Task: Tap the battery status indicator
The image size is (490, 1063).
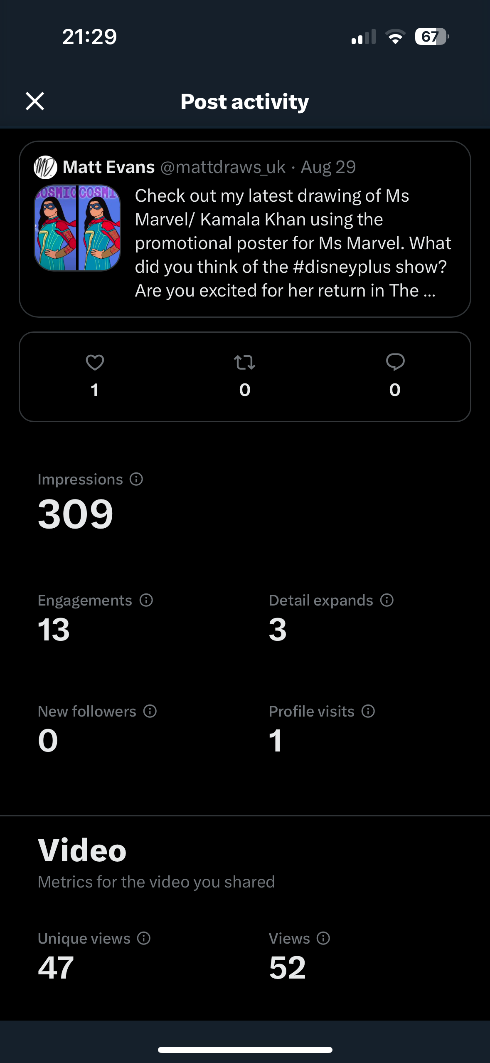Action: pyautogui.click(x=431, y=37)
